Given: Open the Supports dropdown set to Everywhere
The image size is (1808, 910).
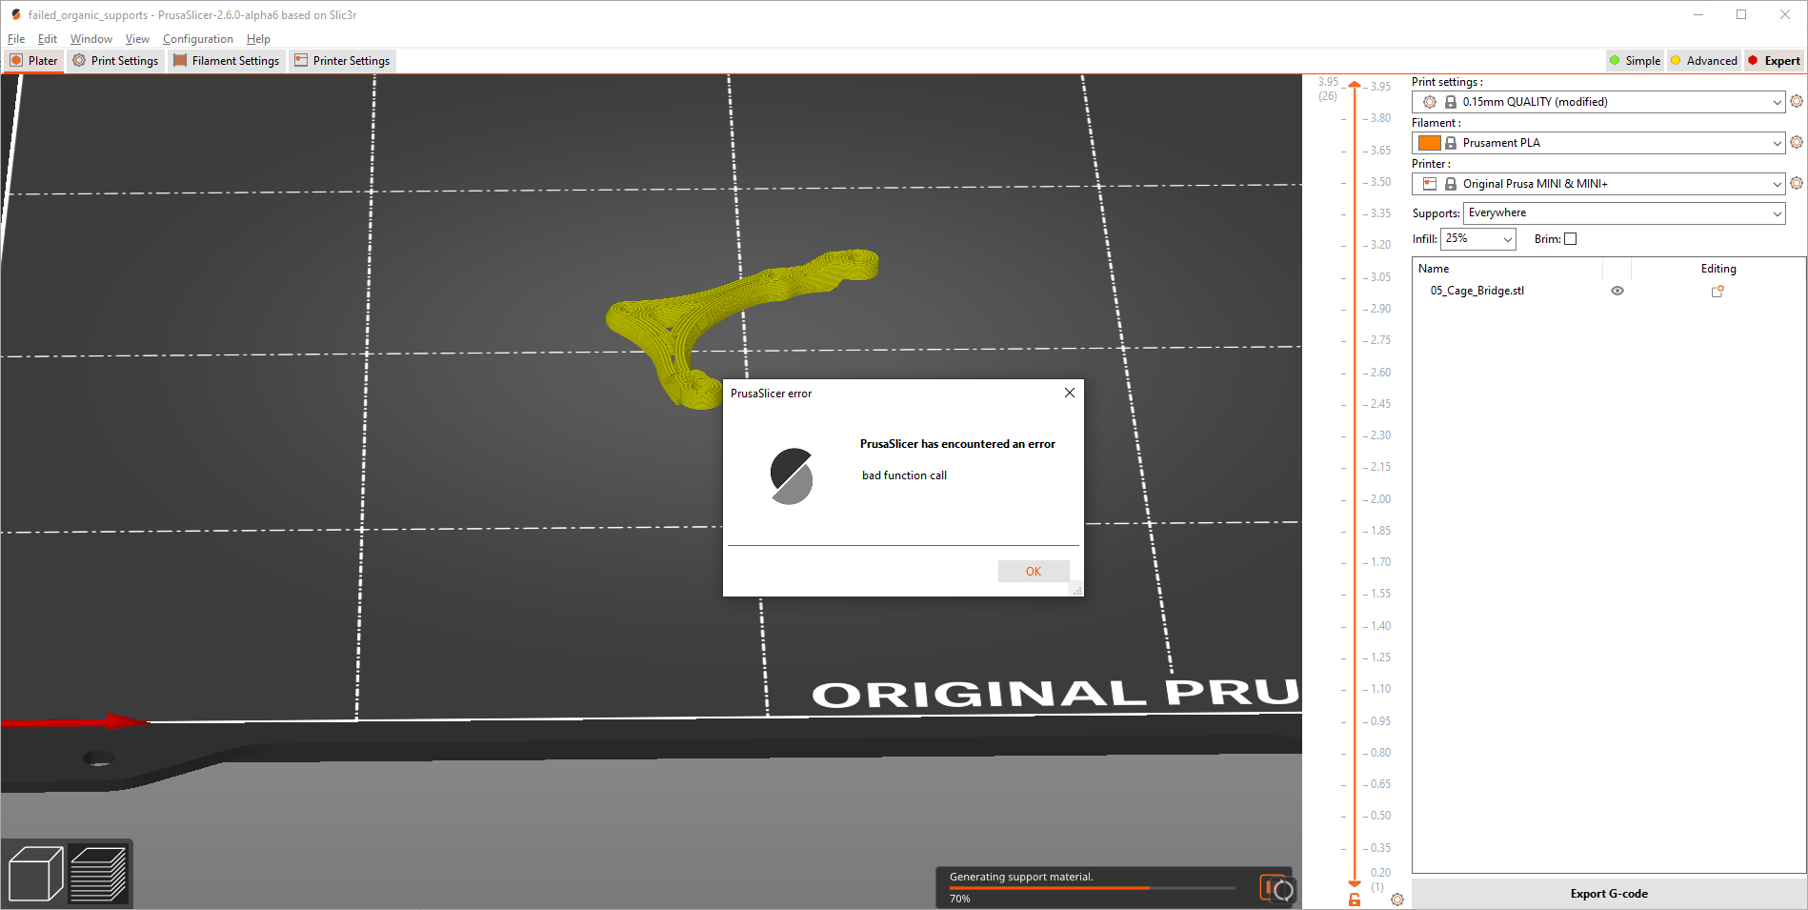Looking at the screenshot, I should pos(1622,212).
